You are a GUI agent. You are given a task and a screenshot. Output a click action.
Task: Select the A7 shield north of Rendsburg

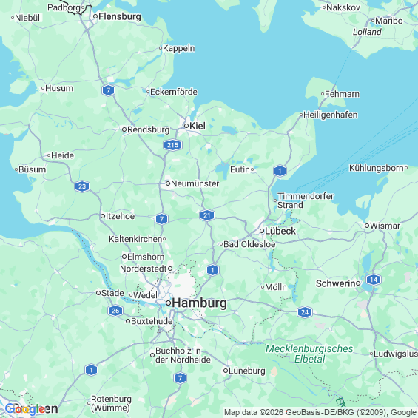(108, 90)
